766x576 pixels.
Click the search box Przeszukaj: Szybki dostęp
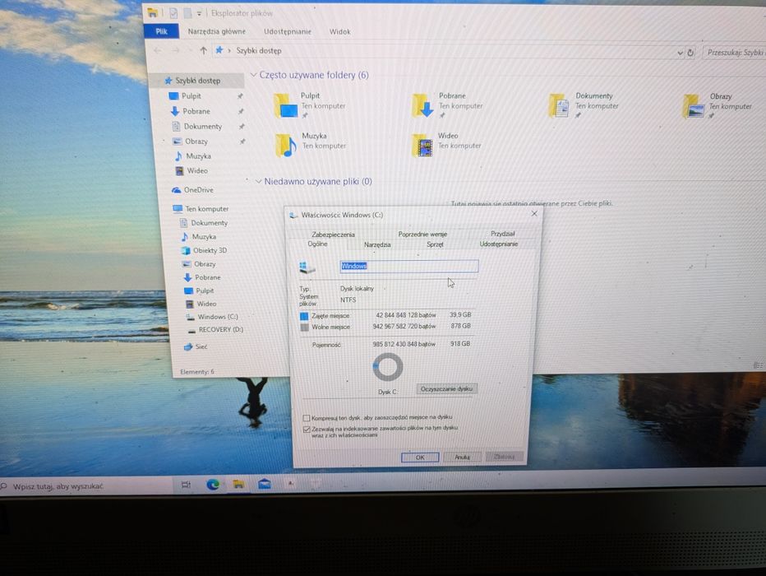(x=734, y=53)
